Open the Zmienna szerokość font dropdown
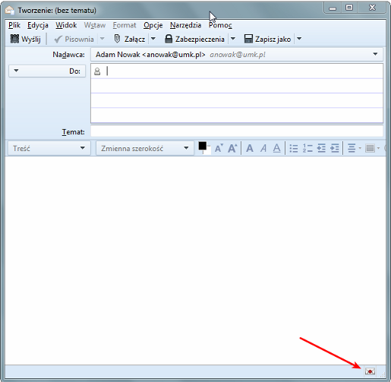 [x=145, y=148]
